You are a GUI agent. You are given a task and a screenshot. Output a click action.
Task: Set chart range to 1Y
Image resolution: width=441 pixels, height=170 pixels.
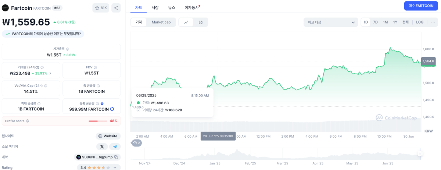point(395,22)
